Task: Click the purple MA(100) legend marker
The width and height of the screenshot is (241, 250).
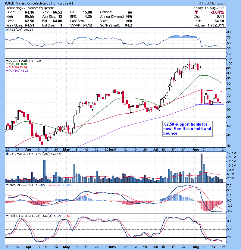Action: [x=7, y=70]
